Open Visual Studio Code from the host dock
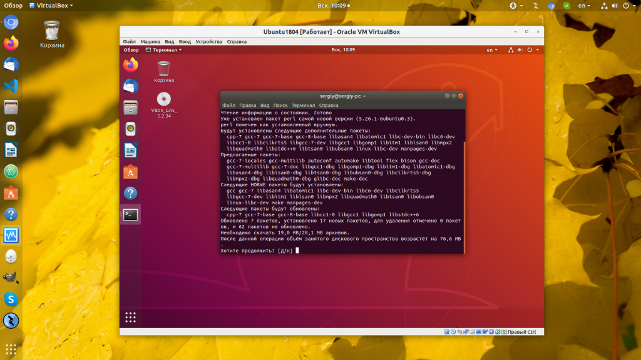 click(x=11, y=86)
